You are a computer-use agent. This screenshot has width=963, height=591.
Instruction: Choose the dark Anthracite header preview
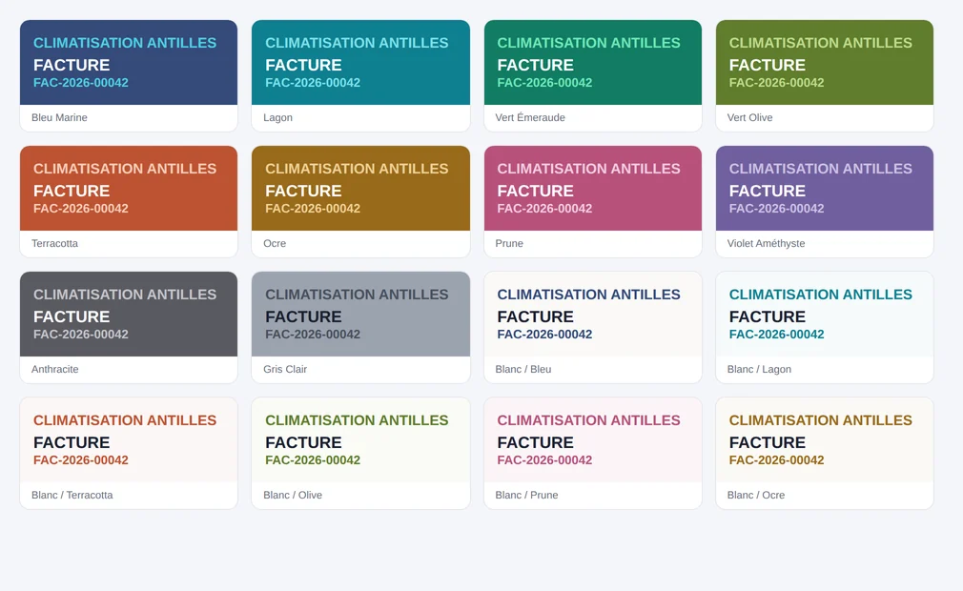pos(129,315)
